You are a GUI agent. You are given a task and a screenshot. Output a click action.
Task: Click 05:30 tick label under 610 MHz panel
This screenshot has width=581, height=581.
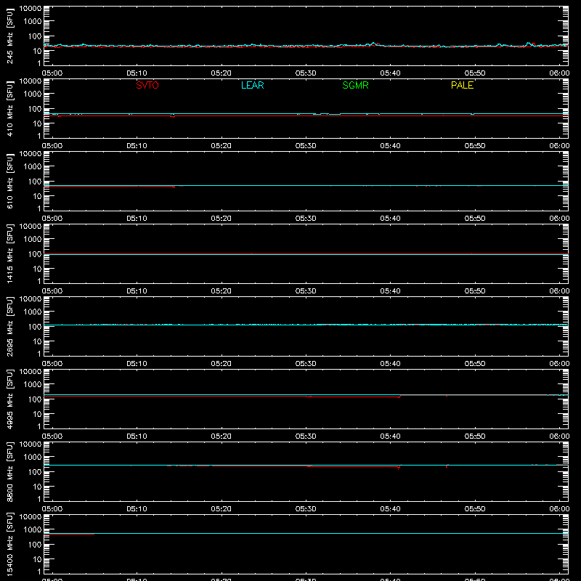(306, 219)
